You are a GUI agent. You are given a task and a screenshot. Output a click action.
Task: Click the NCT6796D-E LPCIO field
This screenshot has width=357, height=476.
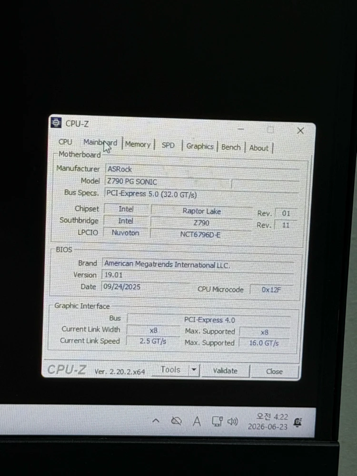200,234
